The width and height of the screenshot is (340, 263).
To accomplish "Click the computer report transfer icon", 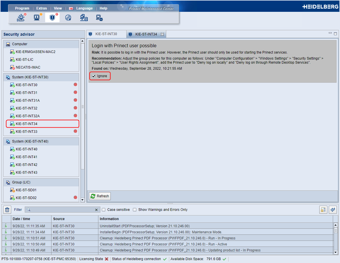I will click(x=84, y=17).
